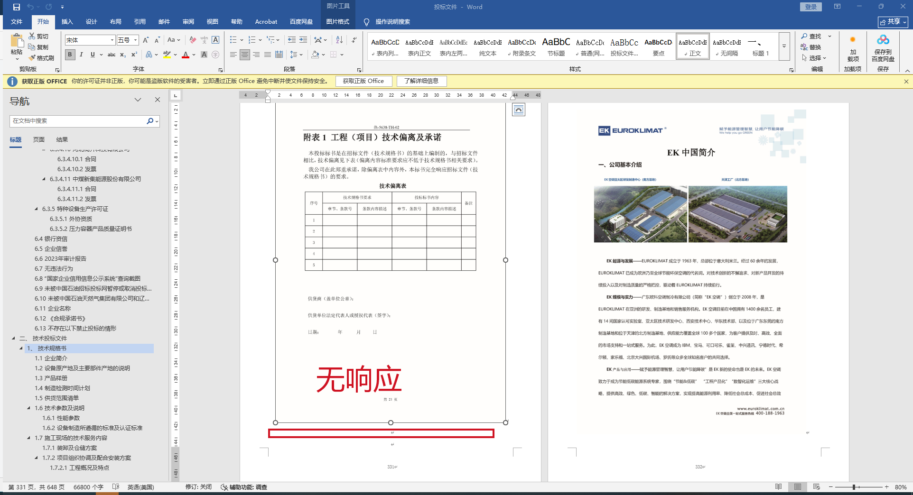Click the Format Painter (格式刷) tool
The height and width of the screenshot is (495, 913).
click(x=42, y=58)
